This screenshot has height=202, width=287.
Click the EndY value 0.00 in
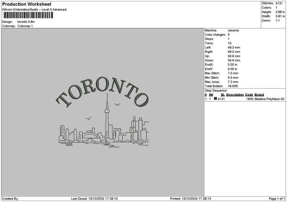pyautogui.click(x=232, y=69)
